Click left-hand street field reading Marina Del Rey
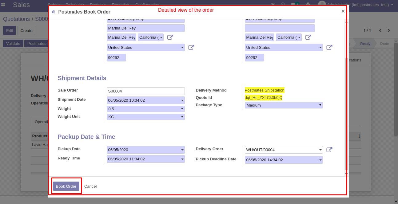This screenshot has width=398, height=204. (x=146, y=28)
